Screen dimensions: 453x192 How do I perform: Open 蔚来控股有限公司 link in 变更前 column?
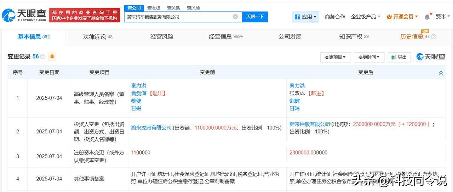coord(151,128)
